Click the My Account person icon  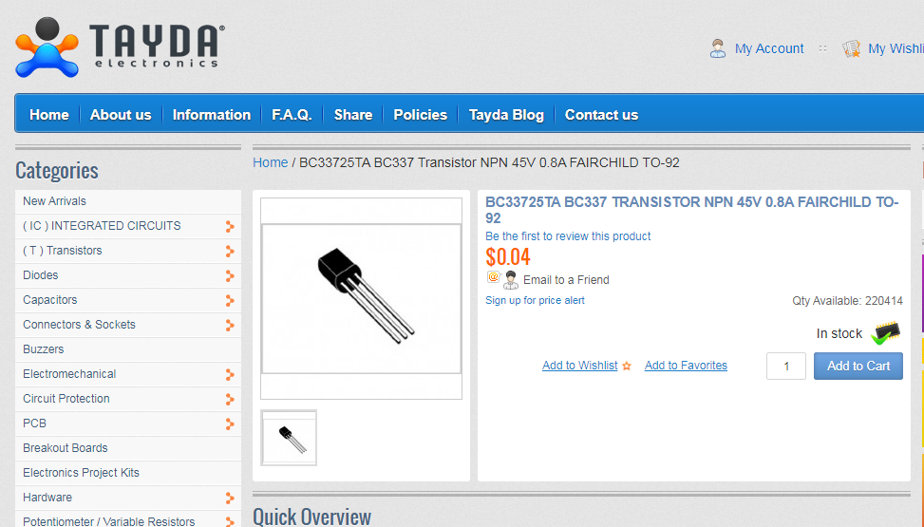[718, 48]
